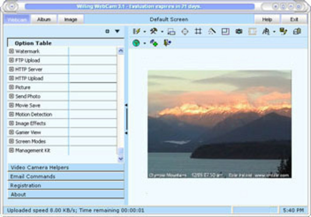
Task: Click the camera snapshot toolbar icon
Action: pos(239,31)
